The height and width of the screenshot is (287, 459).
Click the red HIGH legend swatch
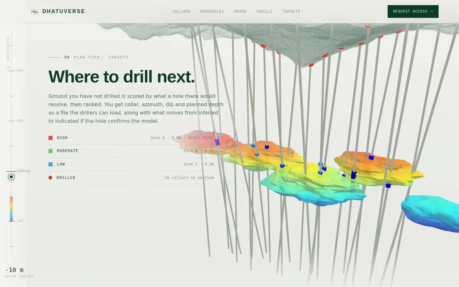(x=50, y=138)
